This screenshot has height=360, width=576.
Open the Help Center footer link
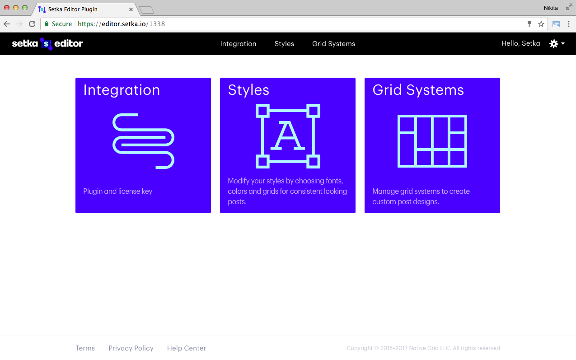pos(187,348)
